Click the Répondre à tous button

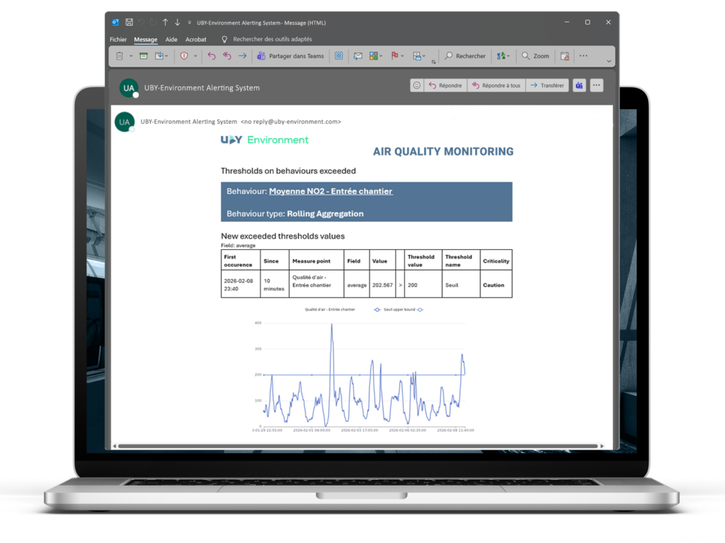click(x=496, y=86)
